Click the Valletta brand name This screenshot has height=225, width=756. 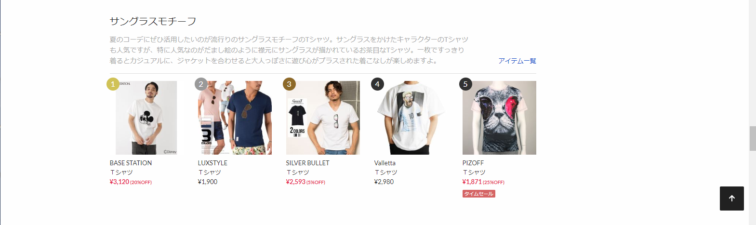[385, 163]
